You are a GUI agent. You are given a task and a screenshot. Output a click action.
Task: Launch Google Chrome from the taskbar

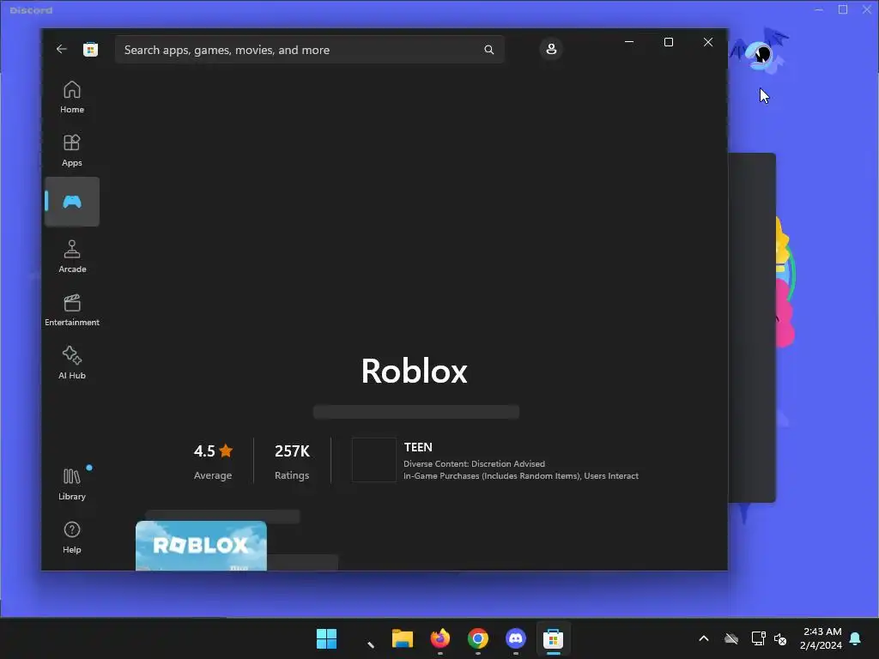point(477,638)
